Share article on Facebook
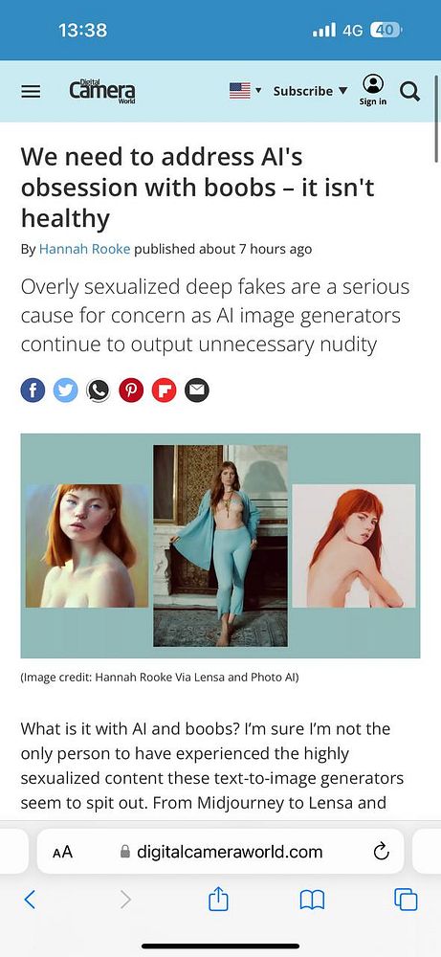This screenshot has width=441, height=957. (x=33, y=390)
